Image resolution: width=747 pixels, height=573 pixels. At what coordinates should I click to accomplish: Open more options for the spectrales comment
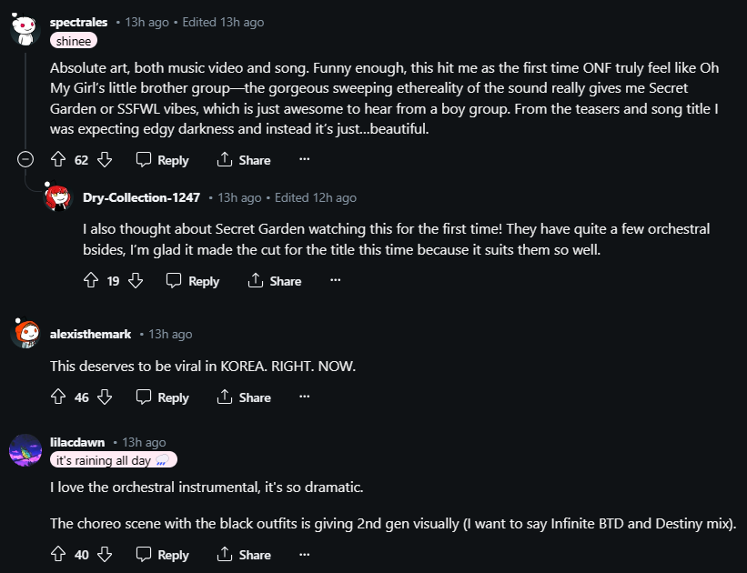(304, 160)
